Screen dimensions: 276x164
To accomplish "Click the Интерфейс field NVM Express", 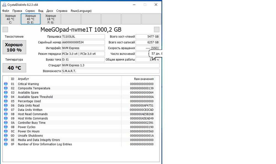I will [x=83, y=48].
